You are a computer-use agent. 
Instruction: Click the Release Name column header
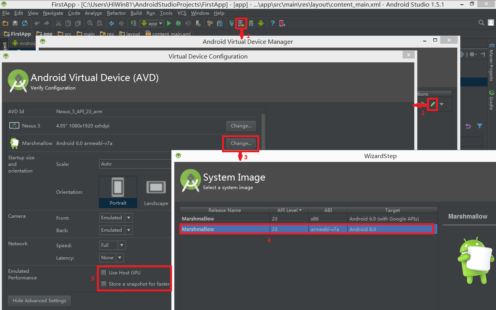[225, 210]
